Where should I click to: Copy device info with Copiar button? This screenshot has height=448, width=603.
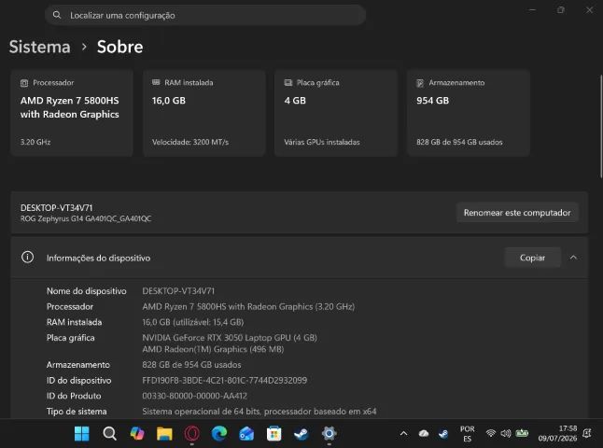532,258
